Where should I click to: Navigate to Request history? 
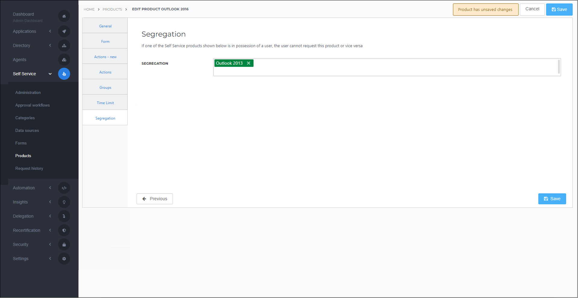click(29, 168)
